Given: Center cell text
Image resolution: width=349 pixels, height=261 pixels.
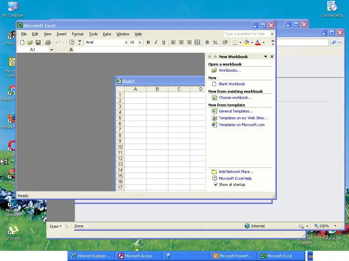Looking at the screenshot, I should click(x=181, y=42).
